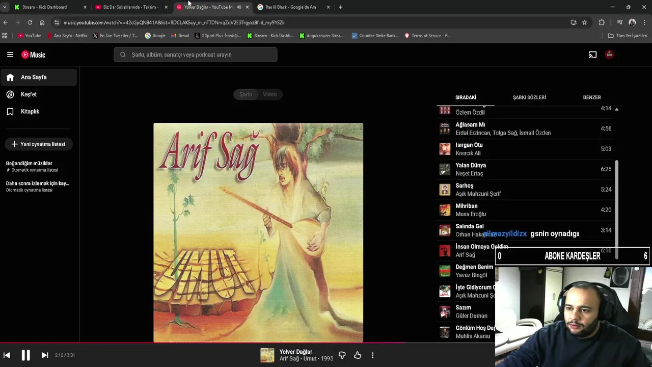Play Yalan Dünya by Neşet Ertaş
Viewport: 652px width, 367px height.
[526, 169]
